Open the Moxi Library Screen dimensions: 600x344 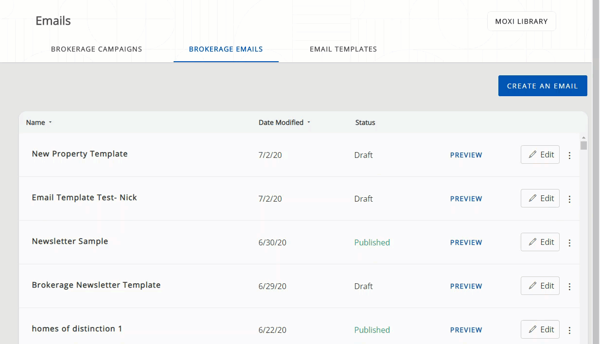coord(521,21)
